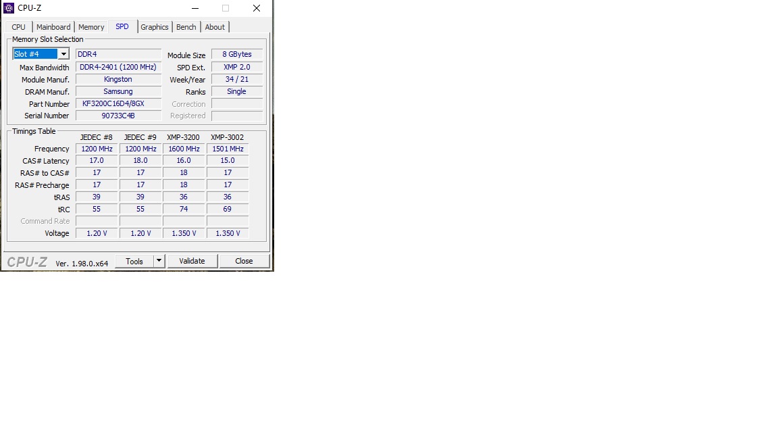
Task: Click the XMP 2.0 SPD Ext. value
Action: tap(236, 67)
